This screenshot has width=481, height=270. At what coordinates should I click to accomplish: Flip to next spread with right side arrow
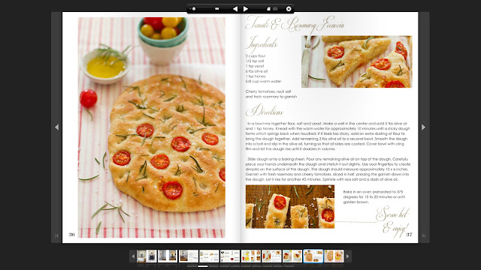423,127
